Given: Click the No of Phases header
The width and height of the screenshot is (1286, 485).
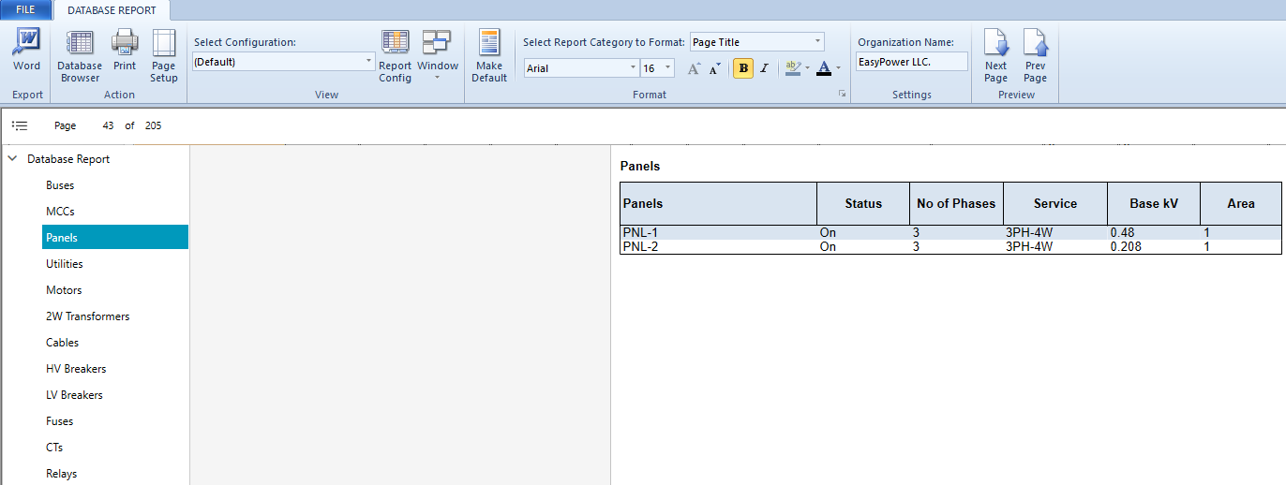Looking at the screenshot, I should 956,203.
